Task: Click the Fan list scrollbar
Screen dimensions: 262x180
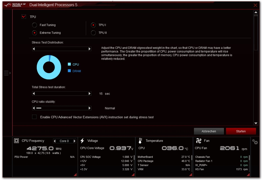Action: pos(249,158)
